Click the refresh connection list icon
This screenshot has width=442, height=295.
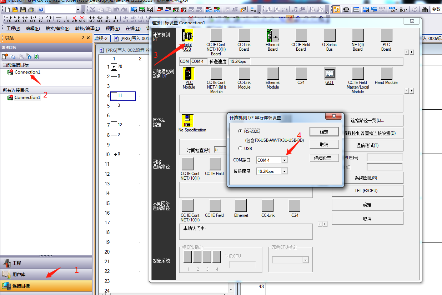pyautogui.click(x=36, y=56)
